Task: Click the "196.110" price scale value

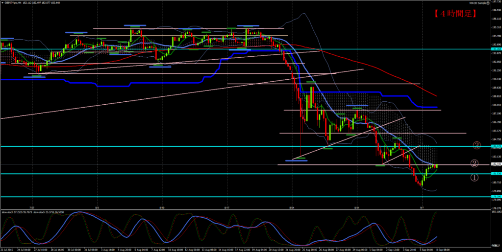Action: click(497, 19)
